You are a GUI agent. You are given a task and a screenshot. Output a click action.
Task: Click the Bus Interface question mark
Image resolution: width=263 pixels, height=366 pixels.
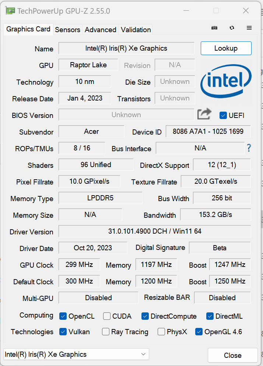[x=249, y=148]
